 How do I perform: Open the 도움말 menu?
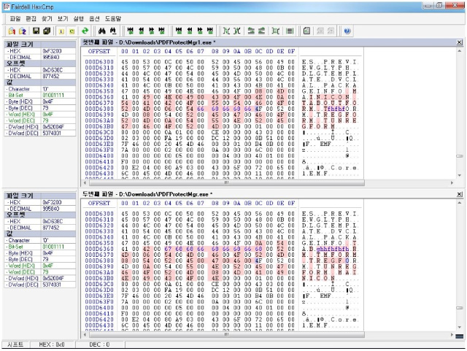click(113, 18)
